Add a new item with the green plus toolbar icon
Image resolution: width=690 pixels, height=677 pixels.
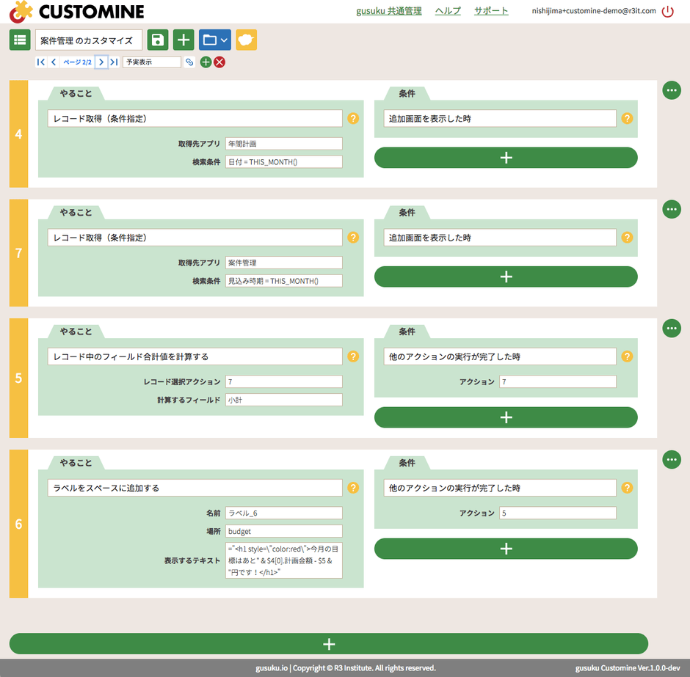click(183, 40)
